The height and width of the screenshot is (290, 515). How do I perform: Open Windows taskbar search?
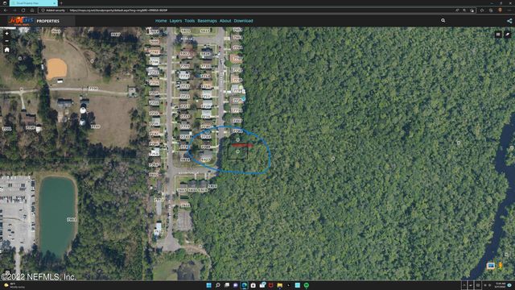(218, 285)
